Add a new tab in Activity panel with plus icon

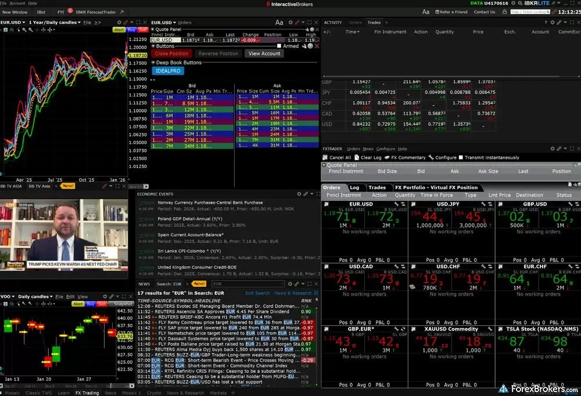pos(386,22)
